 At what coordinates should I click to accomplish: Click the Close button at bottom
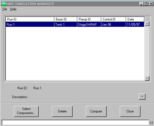click(x=130, y=111)
